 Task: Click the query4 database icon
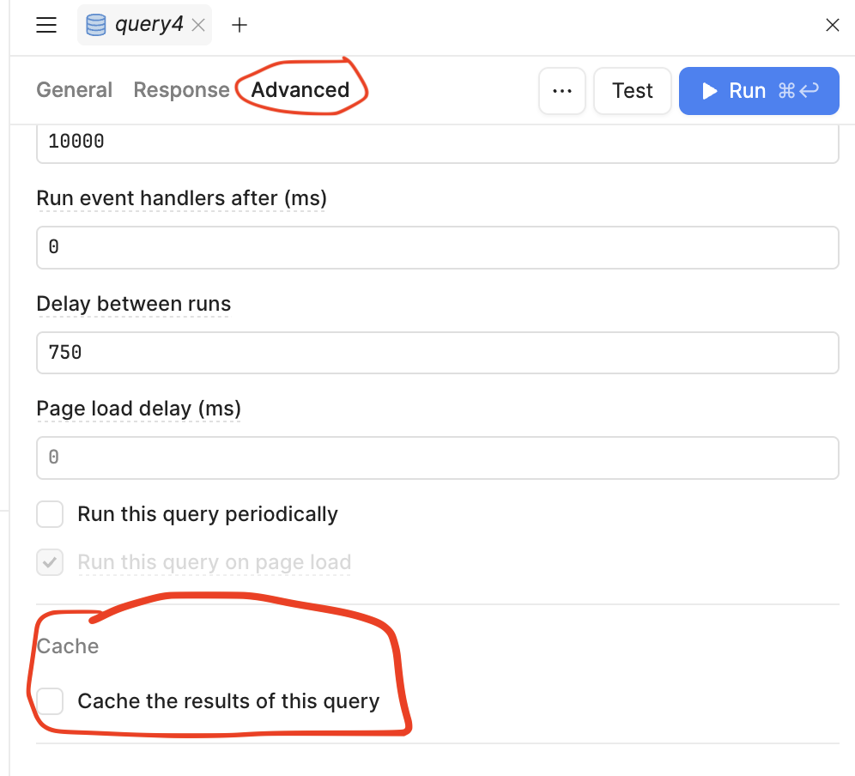click(x=96, y=25)
